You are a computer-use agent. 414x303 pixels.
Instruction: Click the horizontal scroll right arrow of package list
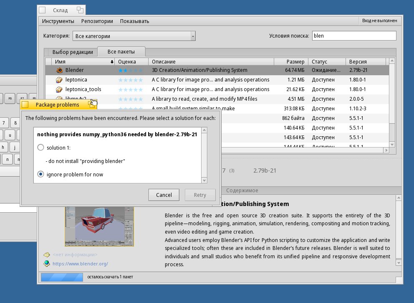point(386,150)
